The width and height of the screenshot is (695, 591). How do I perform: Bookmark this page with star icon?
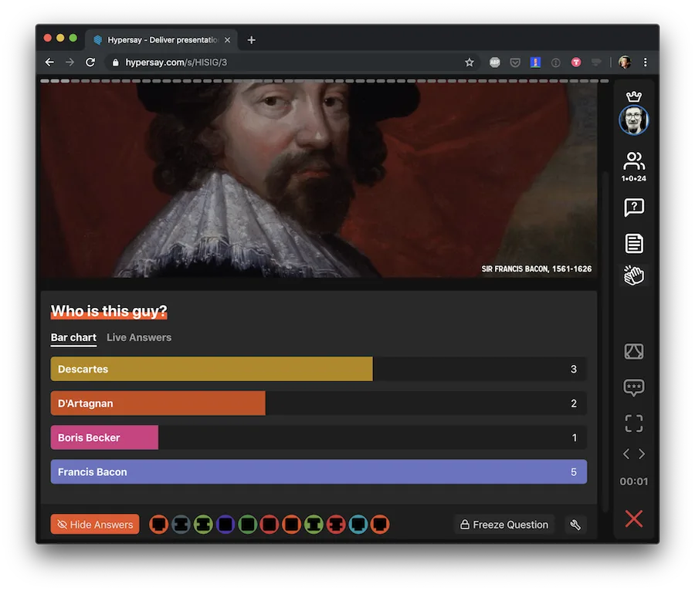pos(470,62)
